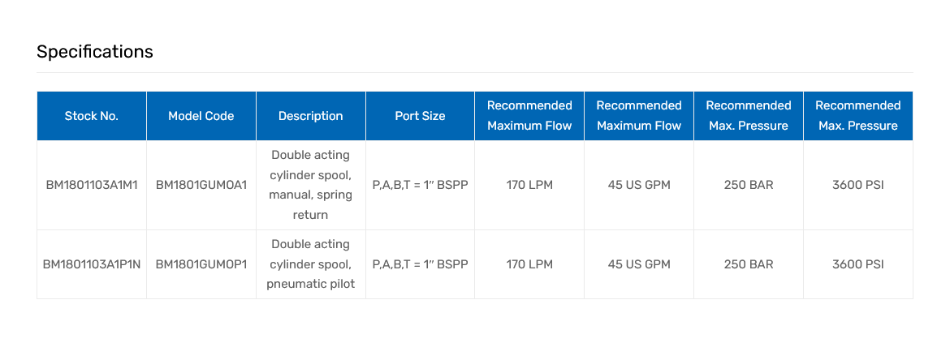Click the Specifications section heading
950x360 pixels.
pyautogui.click(x=95, y=52)
